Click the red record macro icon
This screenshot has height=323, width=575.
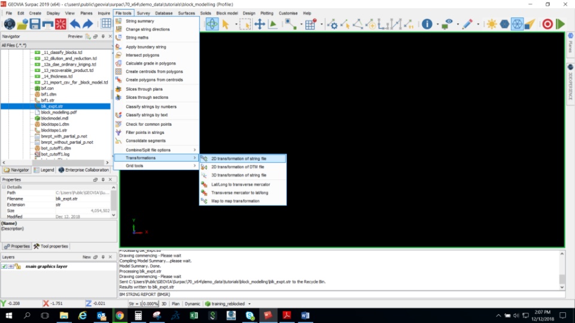pyautogui.click(x=547, y=24)
